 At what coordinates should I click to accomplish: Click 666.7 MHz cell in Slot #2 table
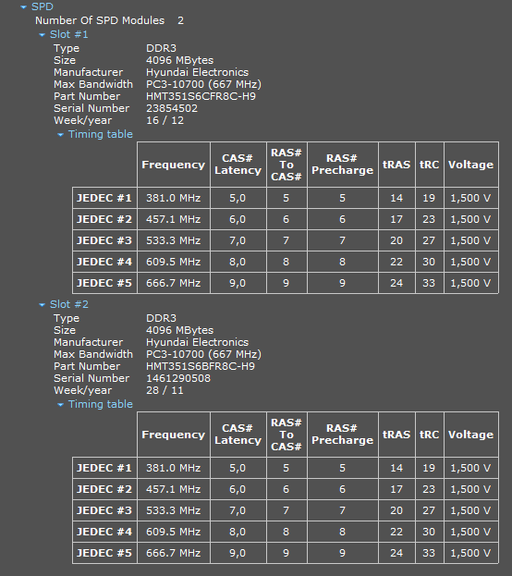point(174,553)
